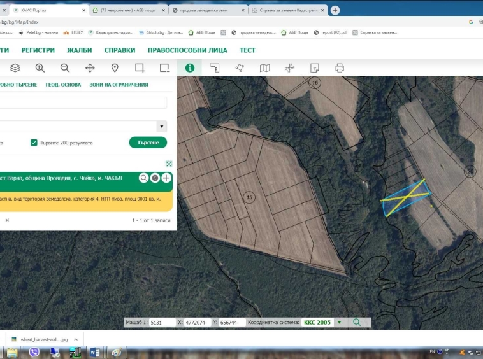Zoom to result using magnifier in green row
Viewport: 483px width, 359px height.
click(x=144, y=178)
